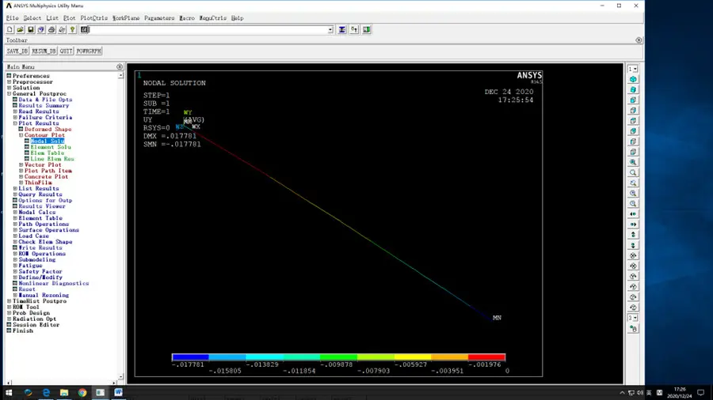Open the Pan-Zoom-Rotate dialog icon

click(x=41, y=29)
